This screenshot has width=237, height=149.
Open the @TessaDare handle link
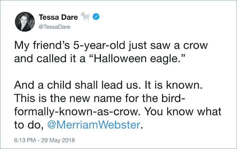55,27
